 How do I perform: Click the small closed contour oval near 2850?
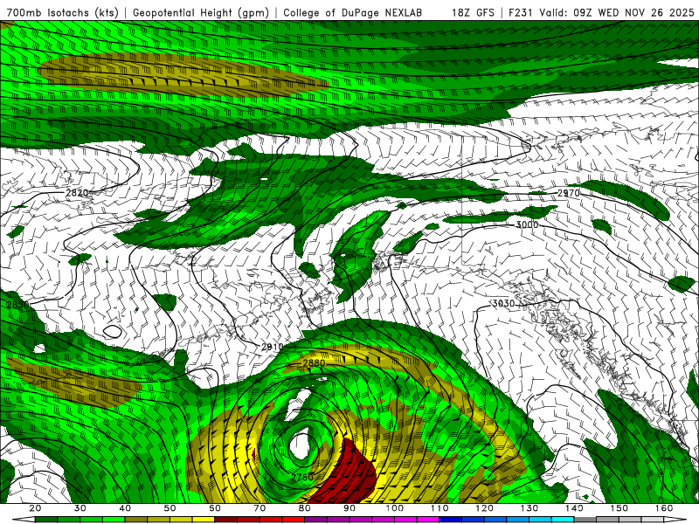(113, 331)
